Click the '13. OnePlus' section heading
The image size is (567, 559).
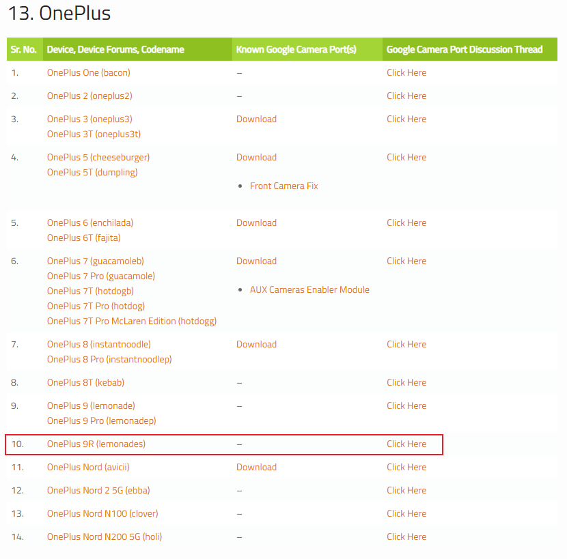59,14
